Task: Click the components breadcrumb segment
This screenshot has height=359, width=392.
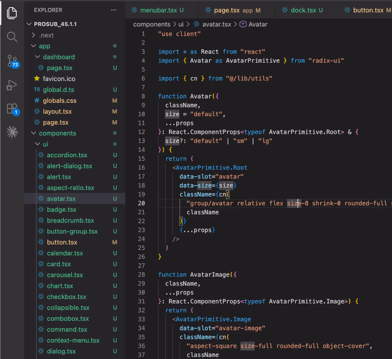Action: tap(152, 24)
